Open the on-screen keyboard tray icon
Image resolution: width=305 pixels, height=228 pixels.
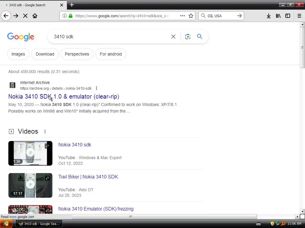pos(259,224)
